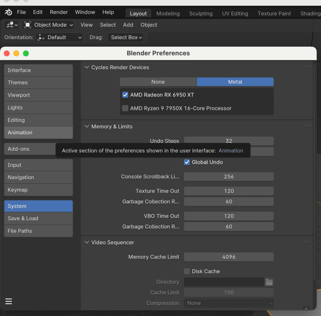The height and width of the screenshot is (316, 321).
Task: Enable the AMD Radeon RX 6950 XT checkbox
Action: click(125, 95)
